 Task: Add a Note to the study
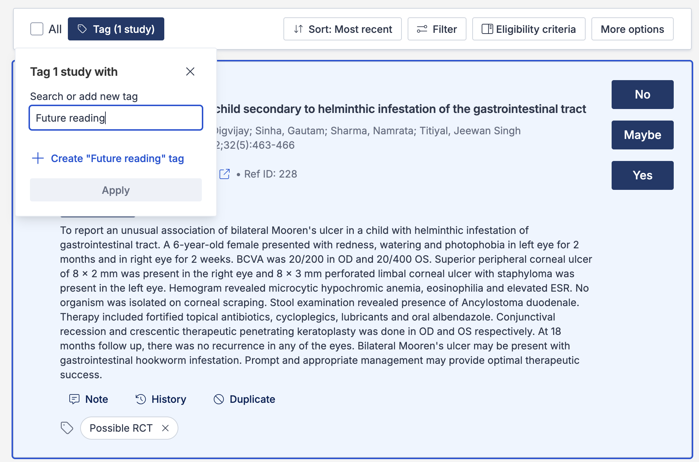pyautogui.click(x=88, y=399)
